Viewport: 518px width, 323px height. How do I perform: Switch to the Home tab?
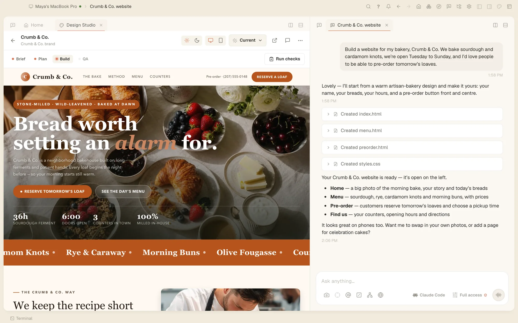34,25
